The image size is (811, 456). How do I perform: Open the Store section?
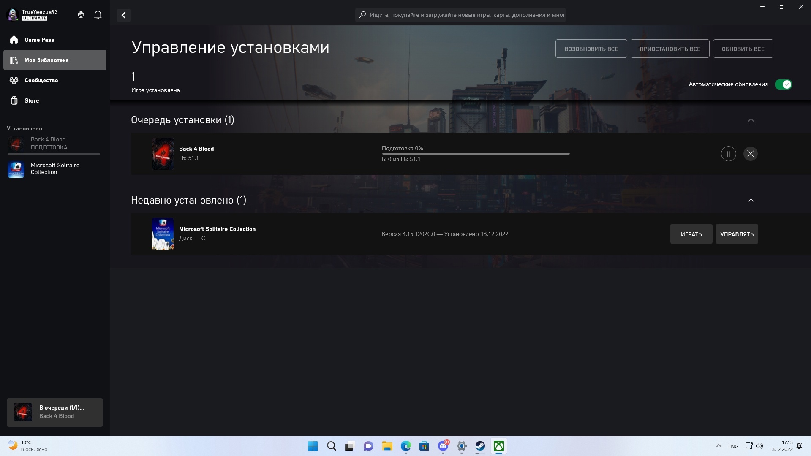point(55,100)
